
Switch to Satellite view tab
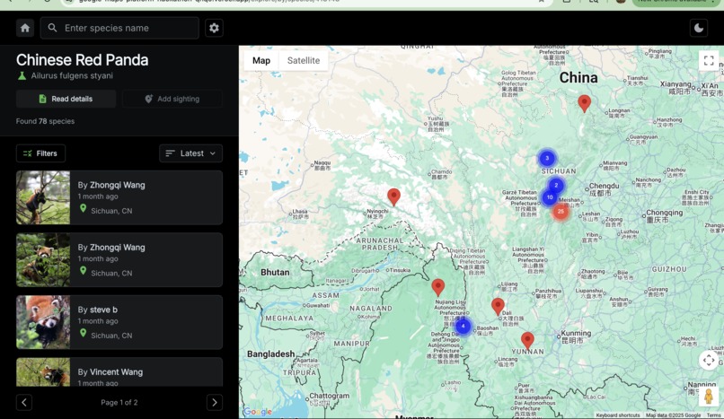tap(304, 60)
